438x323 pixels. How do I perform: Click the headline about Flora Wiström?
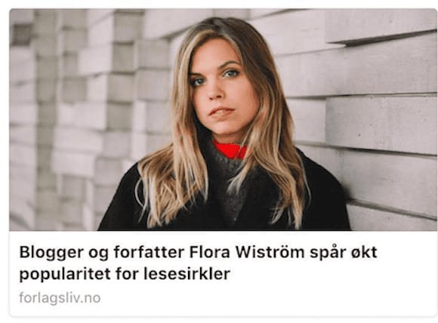[x=198, y=263]
